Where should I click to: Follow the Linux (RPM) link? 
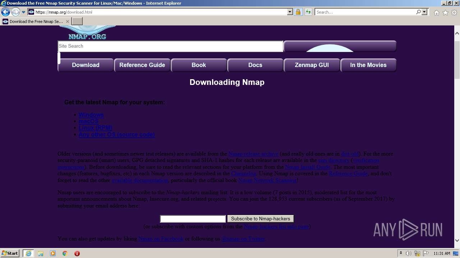click(95, 128)
